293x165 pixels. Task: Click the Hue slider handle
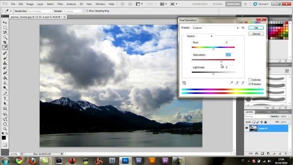213,49
